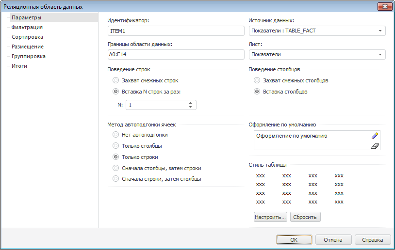Close the dialog with the X button
Viewport: 395px width, 250px height.
tap(384, 7)
